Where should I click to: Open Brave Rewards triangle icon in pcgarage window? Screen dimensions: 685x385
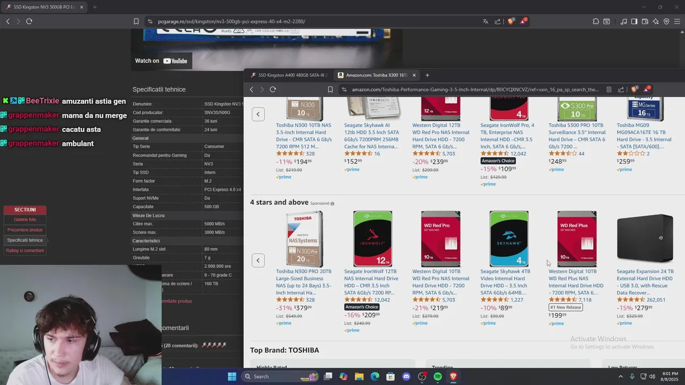tap(523, 21)
